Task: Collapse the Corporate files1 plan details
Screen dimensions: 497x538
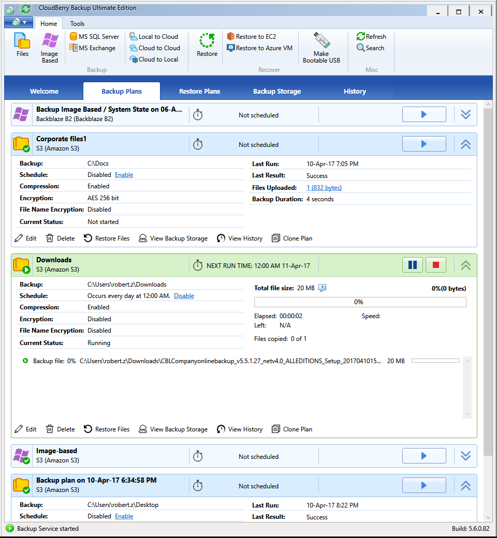Action: pos(465,144)
